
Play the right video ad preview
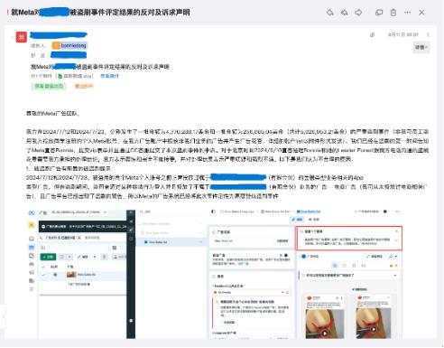(373, 329)
